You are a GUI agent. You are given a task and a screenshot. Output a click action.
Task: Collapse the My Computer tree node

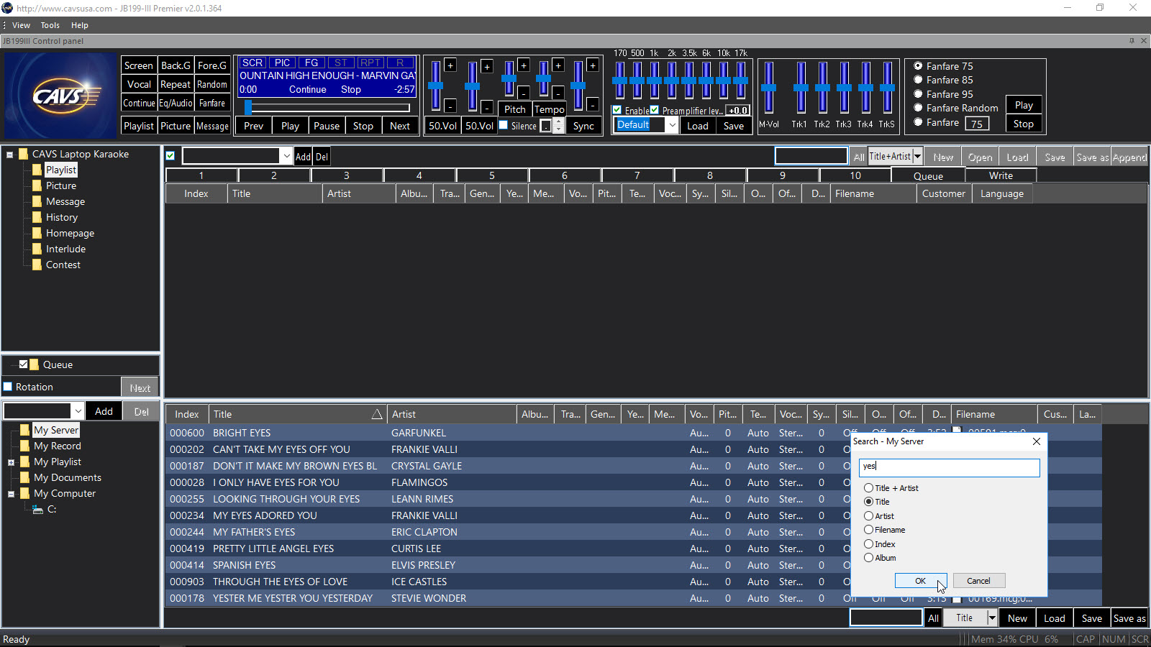(x=11, y=494)
